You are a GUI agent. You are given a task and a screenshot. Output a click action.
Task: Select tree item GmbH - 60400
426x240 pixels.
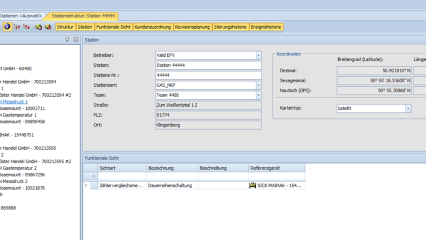coord(16,69)
